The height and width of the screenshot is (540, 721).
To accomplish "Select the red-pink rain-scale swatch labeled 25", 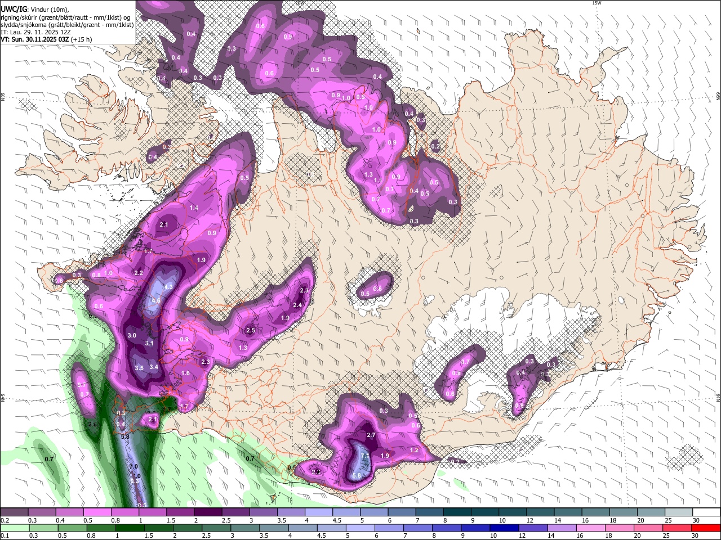I will pos(678,528).
